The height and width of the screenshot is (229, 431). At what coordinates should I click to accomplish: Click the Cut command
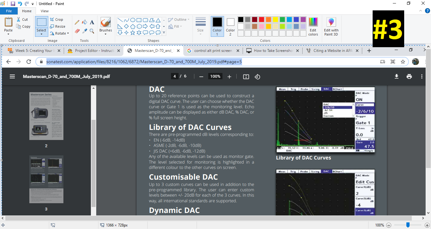(x=22, y=20)
